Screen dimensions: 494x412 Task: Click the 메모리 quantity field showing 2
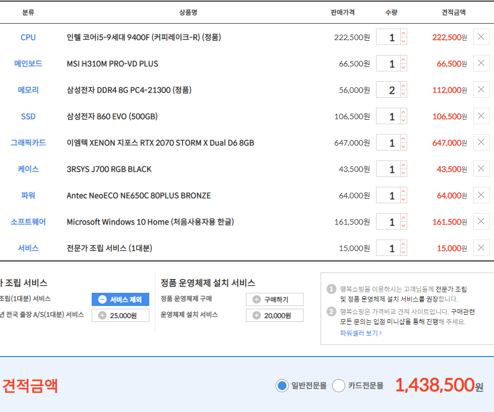[x=388, y=90]
